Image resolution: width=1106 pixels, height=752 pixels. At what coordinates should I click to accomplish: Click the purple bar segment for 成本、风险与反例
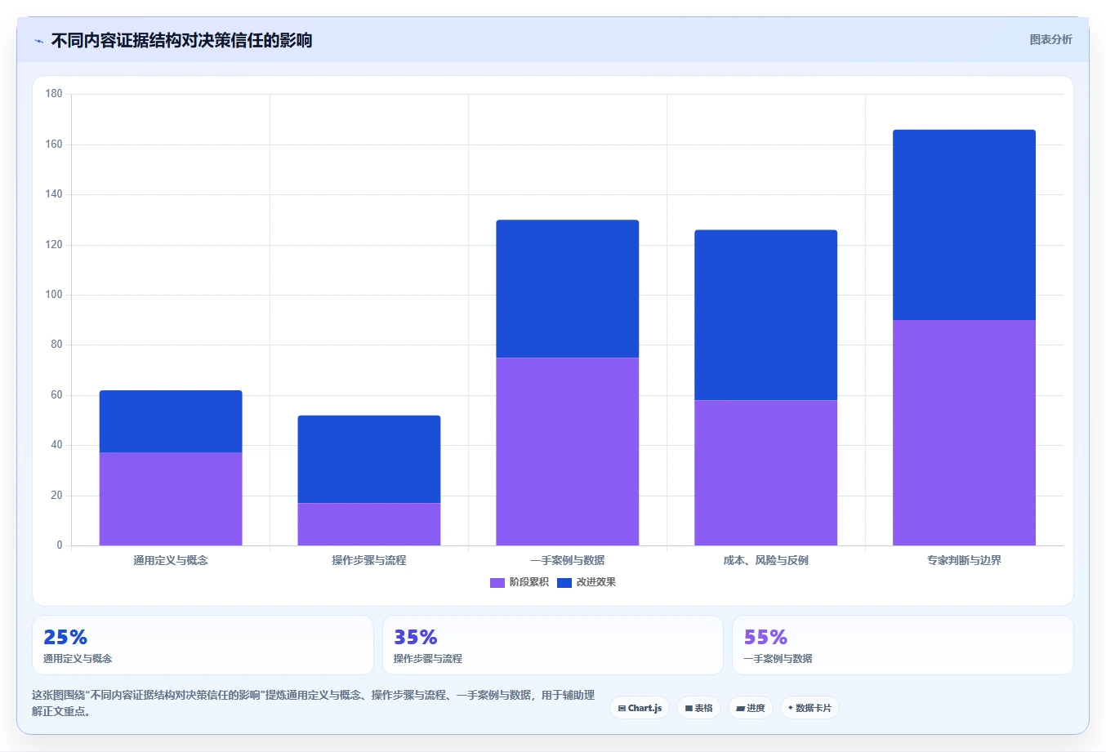766,473
